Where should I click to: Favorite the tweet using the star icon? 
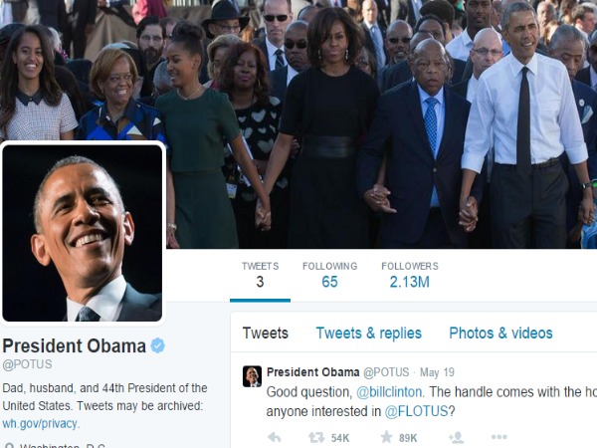386,437
